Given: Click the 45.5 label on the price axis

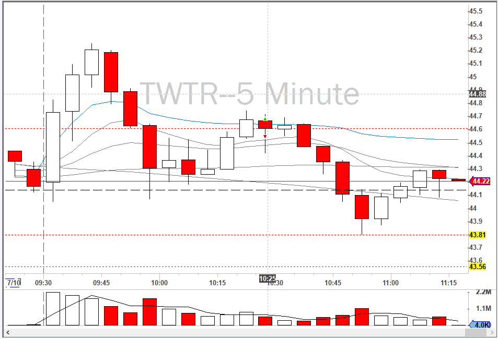Looking at the screenshot, I should (x=476, y=11).
